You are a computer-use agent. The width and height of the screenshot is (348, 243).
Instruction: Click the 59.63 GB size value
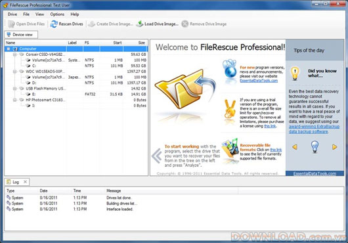tap(139, 55)
